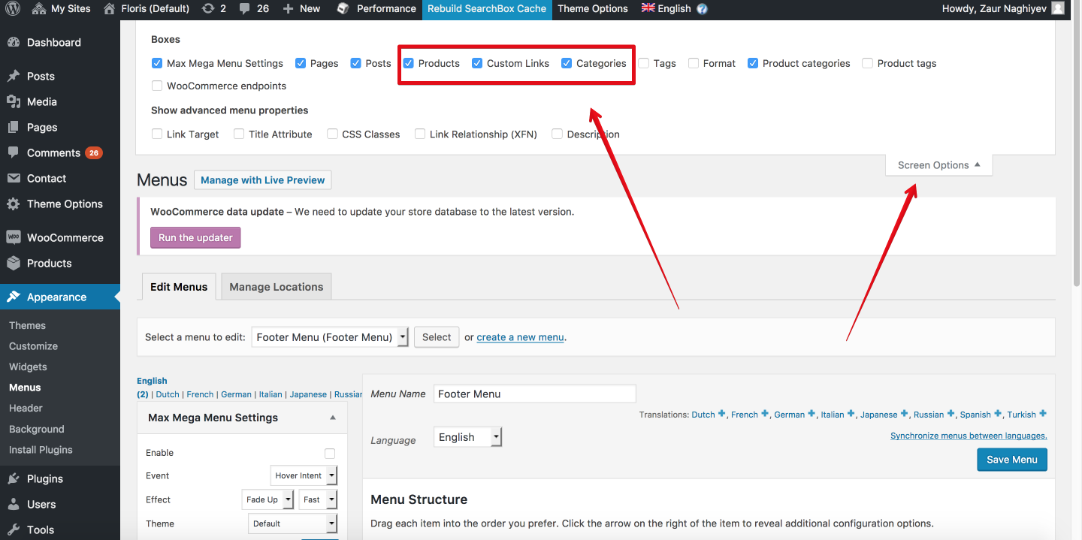Click the Products box icon in sidebar

point(14,263)
